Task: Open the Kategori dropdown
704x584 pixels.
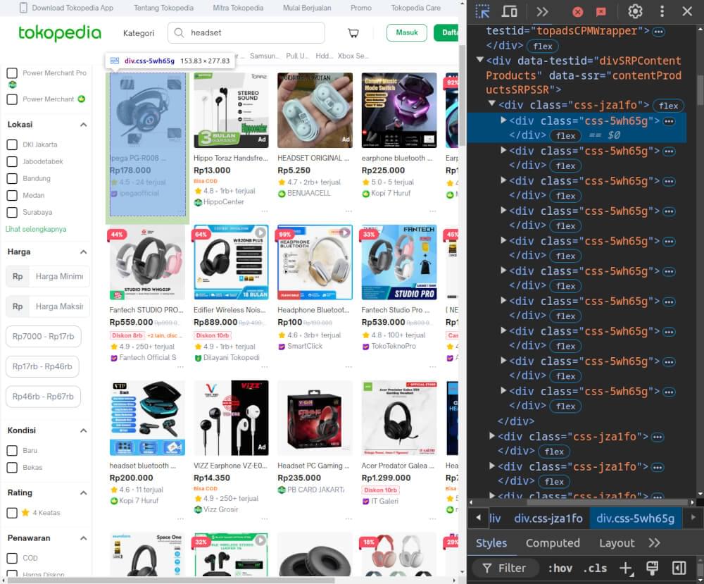Action: pyautogui.click(x=139, y=33)
